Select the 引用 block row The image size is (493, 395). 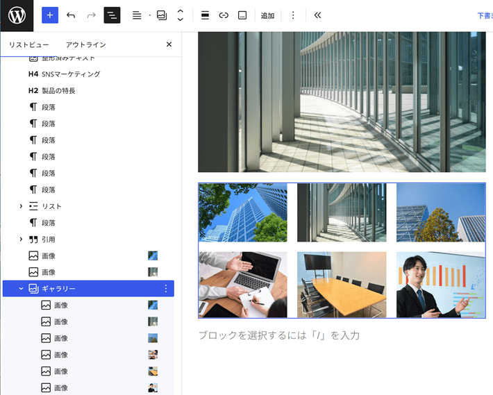(88, 239)
